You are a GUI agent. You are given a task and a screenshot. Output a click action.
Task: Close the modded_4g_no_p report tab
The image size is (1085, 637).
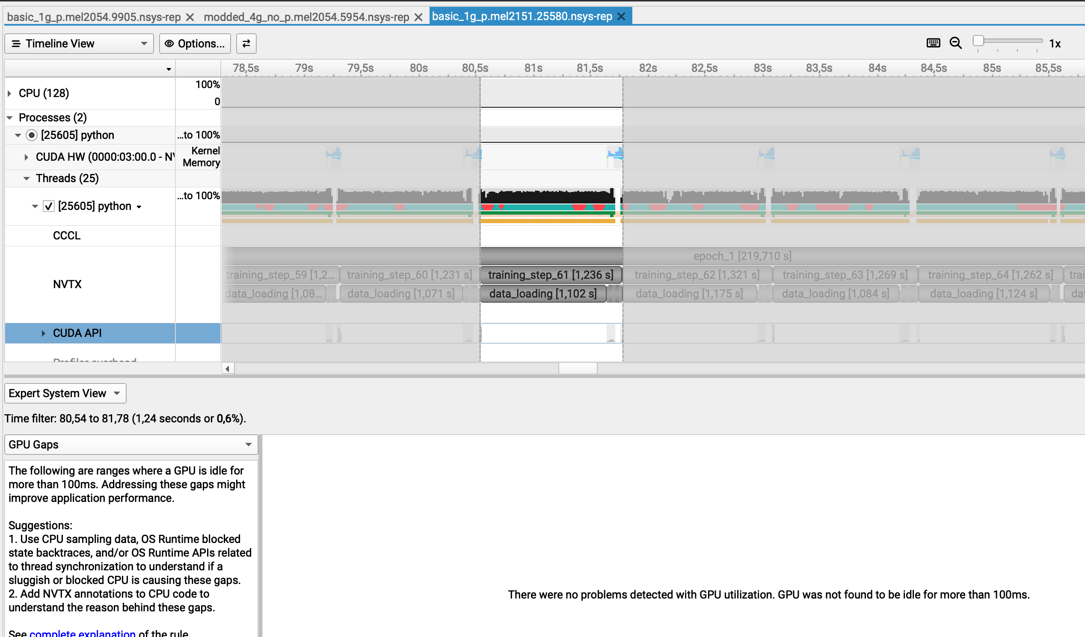pyautogui.click(x=418, y=17)
